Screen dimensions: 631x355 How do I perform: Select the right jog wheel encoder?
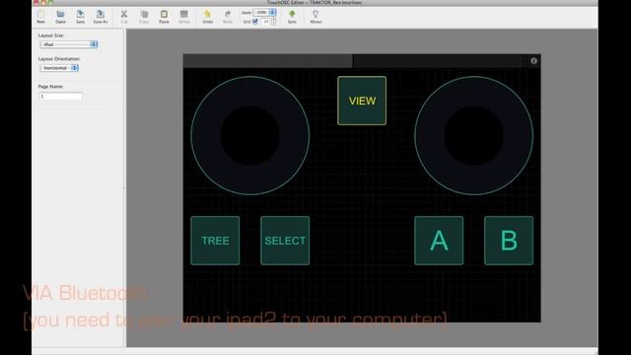click(x=473, y=136)
